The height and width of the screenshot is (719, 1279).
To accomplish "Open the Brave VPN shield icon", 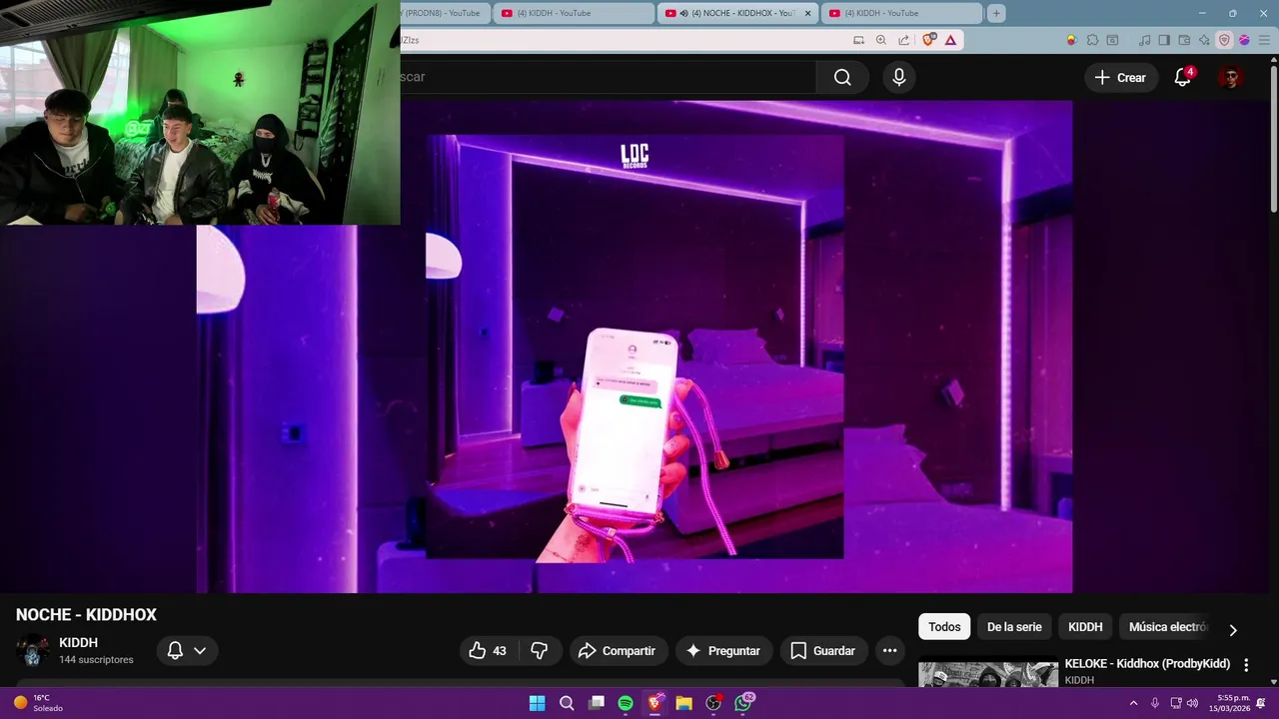I will pyautogui.click(x=1224, y=40).
